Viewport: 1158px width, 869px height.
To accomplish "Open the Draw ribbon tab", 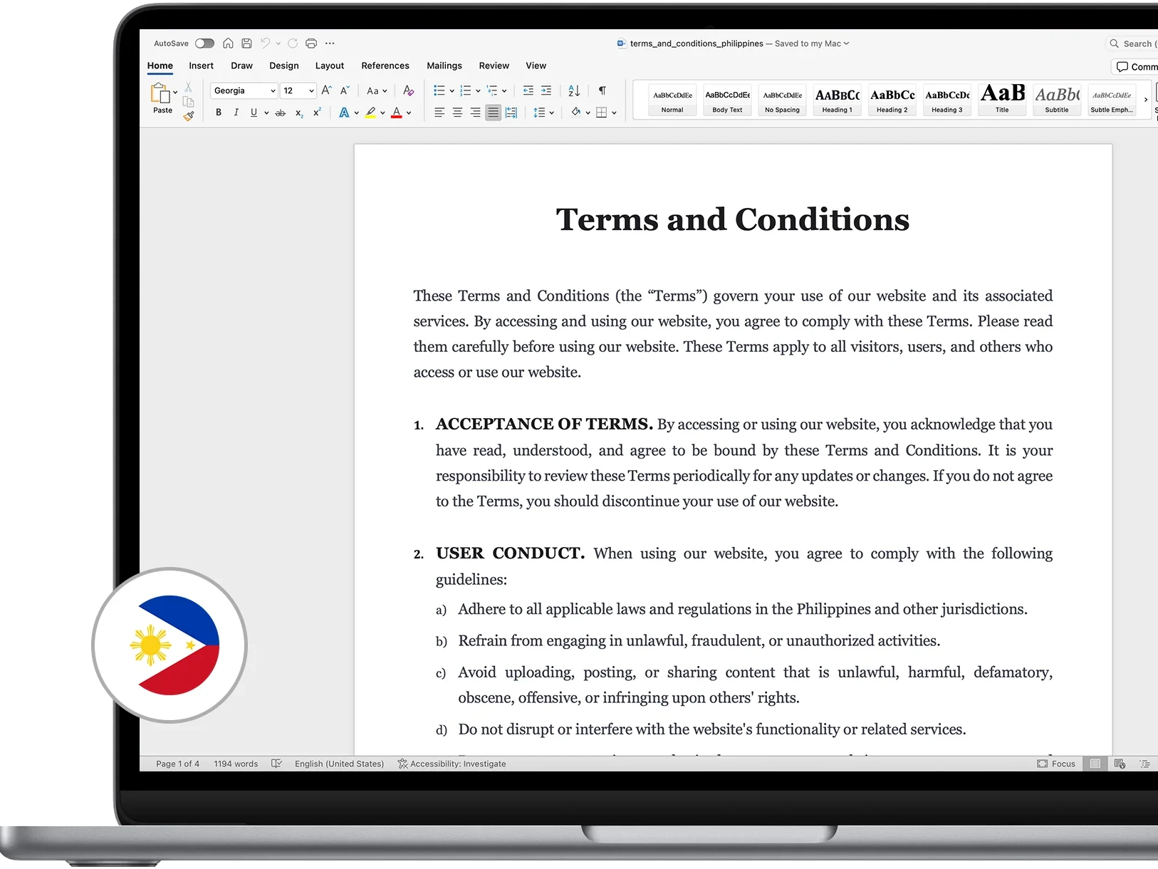I will pyautogui.click(x=241, y=66).
